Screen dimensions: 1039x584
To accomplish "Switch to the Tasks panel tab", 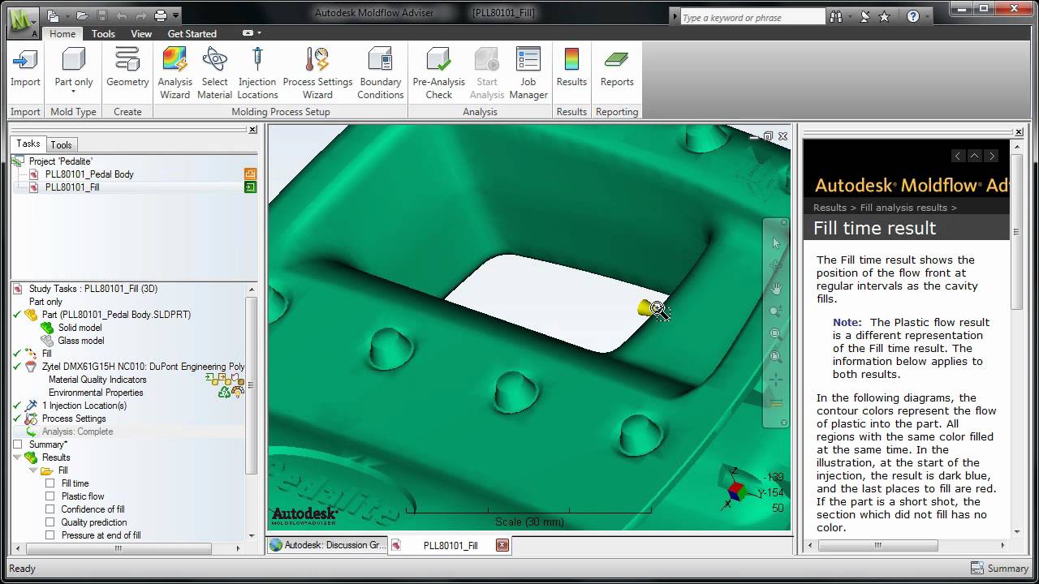I will 28,144.
